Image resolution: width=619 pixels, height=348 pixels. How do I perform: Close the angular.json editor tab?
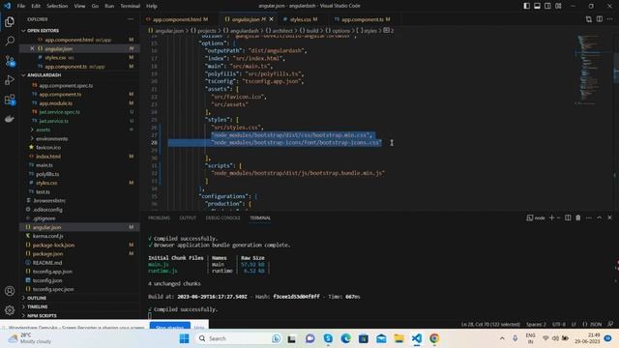pos(271,19)
